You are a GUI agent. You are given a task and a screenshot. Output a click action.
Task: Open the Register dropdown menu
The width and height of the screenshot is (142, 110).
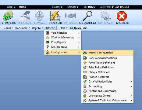click(x=37, y=28)
